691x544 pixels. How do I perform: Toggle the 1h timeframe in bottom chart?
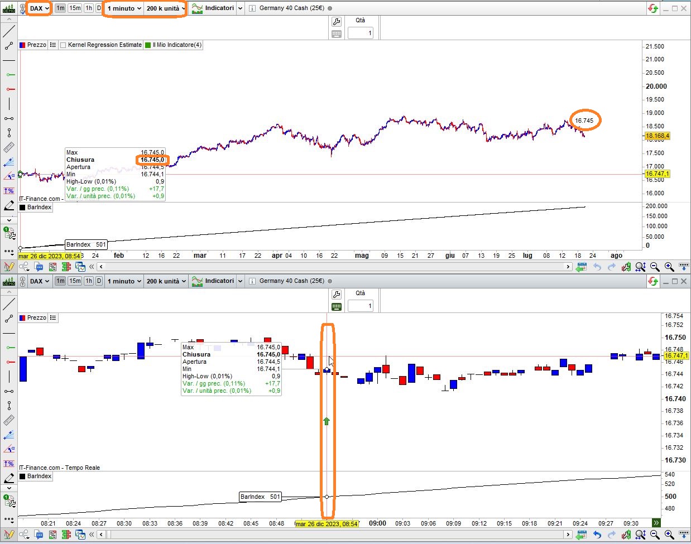(x=89, y=281)
